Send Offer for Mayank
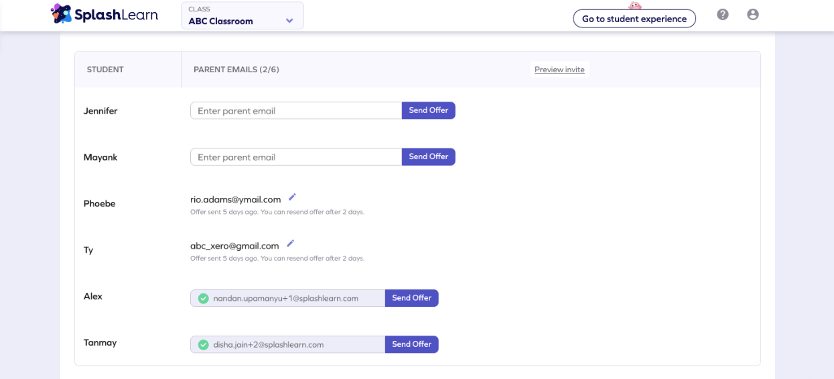 point(428,156)
